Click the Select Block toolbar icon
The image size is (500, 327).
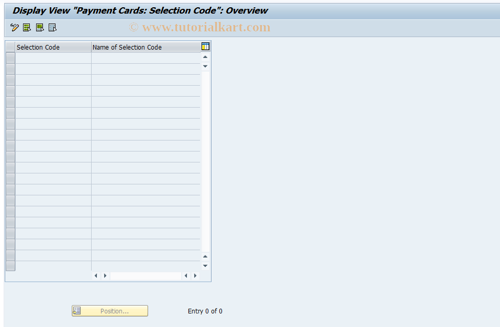pyautogui.click(x=40, y=28)
